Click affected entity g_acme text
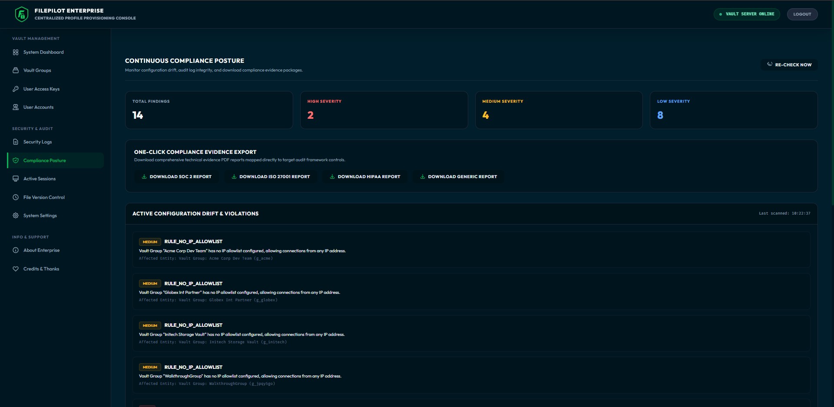This screenshot has width=834, height=407. click(x=206, y=258)
